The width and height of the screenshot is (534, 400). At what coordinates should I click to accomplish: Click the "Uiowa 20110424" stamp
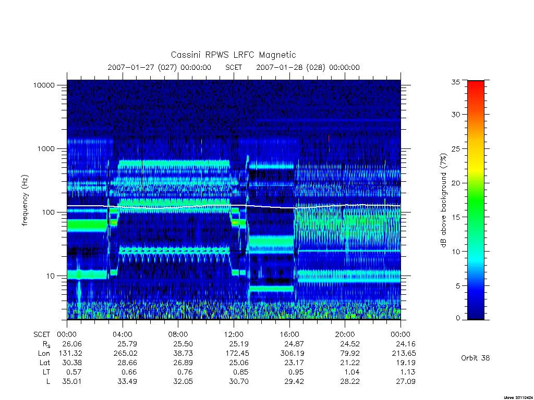pyautogui.click(x=519, y=397)
